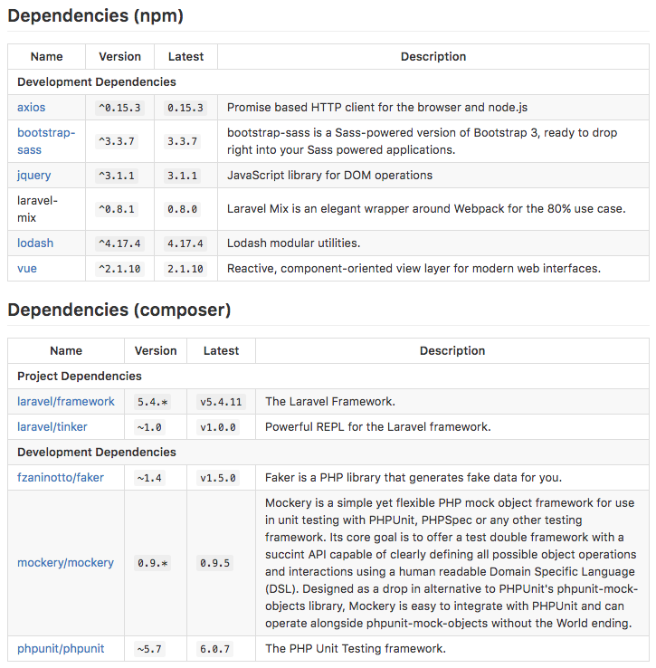Click the Faker description text
Image resolution: width=656 pixels, height=668 pixels.
coord(414,478)
